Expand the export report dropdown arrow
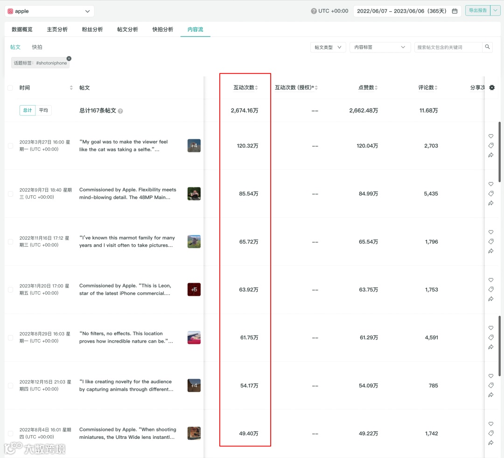Viewport: 504px width, 458px height. (495, 11)
